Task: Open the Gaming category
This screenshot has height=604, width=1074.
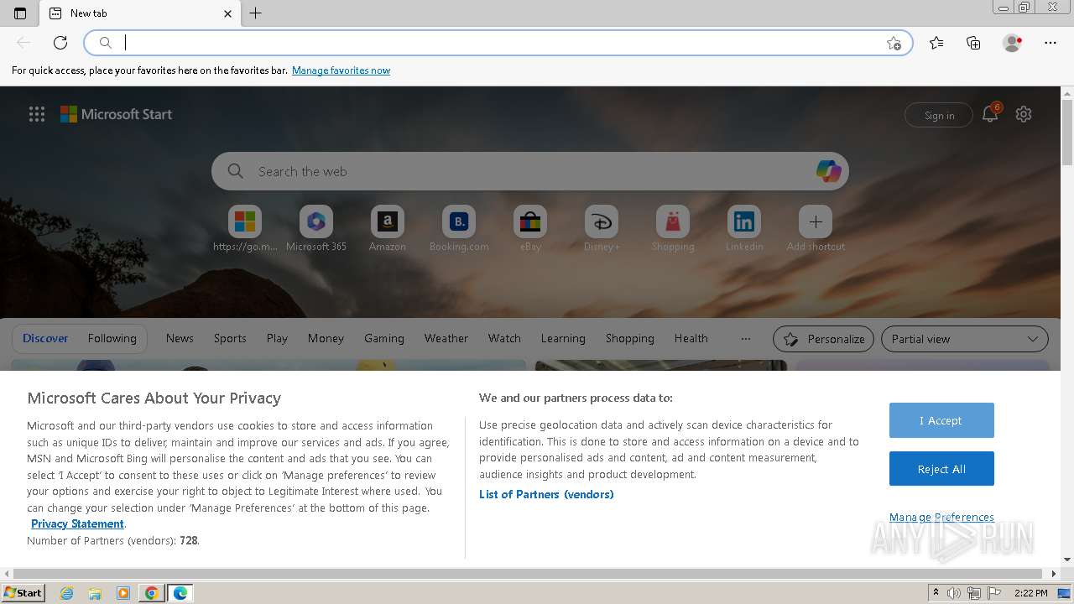Action: click(384, 338)
